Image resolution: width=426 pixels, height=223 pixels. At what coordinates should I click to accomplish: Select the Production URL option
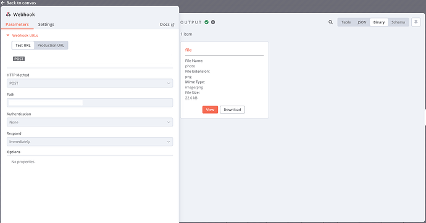[x=51, y=46]
